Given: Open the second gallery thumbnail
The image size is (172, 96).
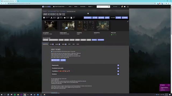Looking at the screenshot, I should (x=68, y=26).
